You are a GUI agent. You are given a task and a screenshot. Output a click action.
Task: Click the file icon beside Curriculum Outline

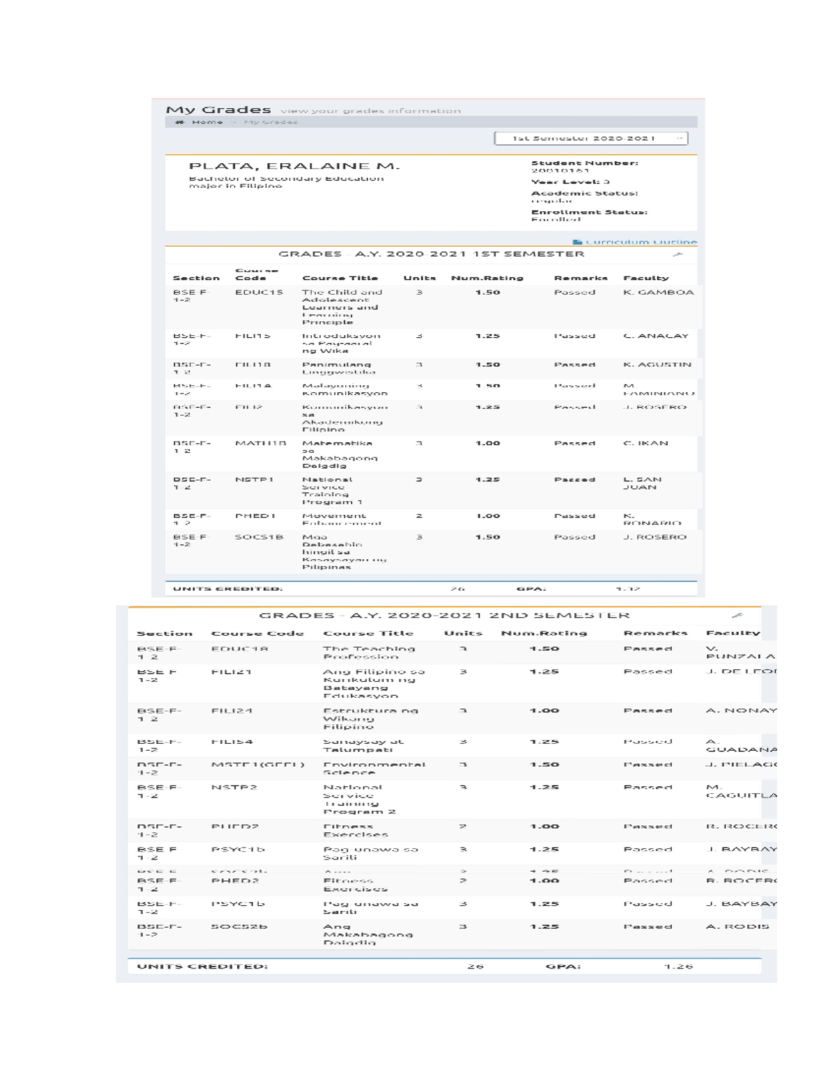tap(577, 242)
